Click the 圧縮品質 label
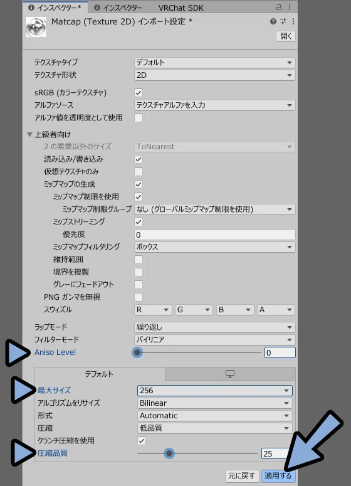The image size is (351, 486). [x=53, y=453]
